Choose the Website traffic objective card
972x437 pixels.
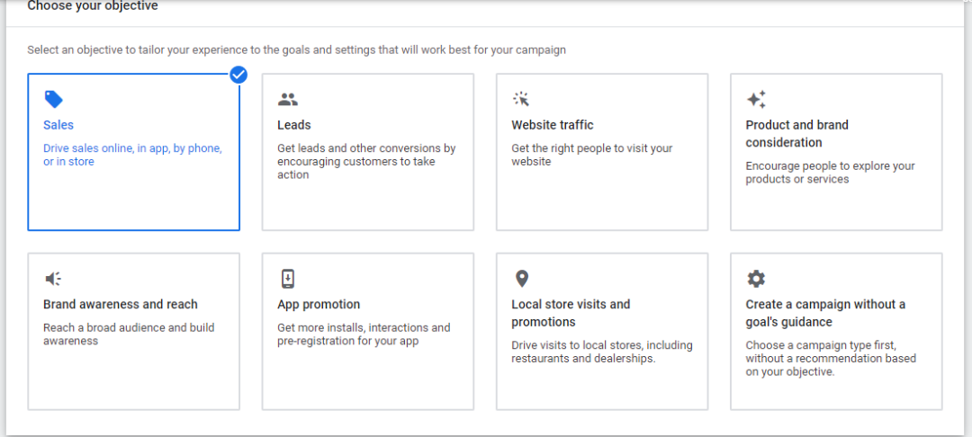click(x=602, y=152)
